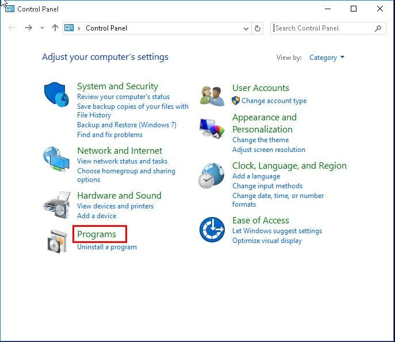
Task: Click the User Accounts people icon
Action: pyautogui.click(x=212, y=95)
